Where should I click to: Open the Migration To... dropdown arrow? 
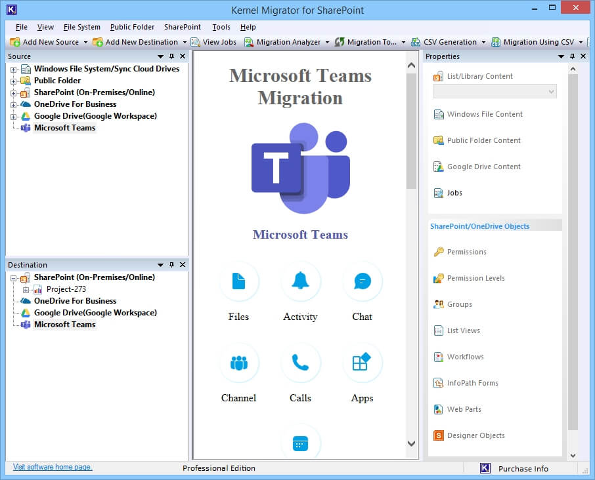pyautogui.click(x=403, y=42)
